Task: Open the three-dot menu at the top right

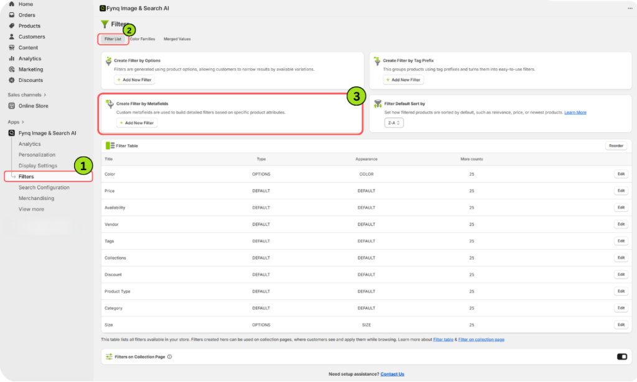Action: pyautogui.click(x=630, y=8)
